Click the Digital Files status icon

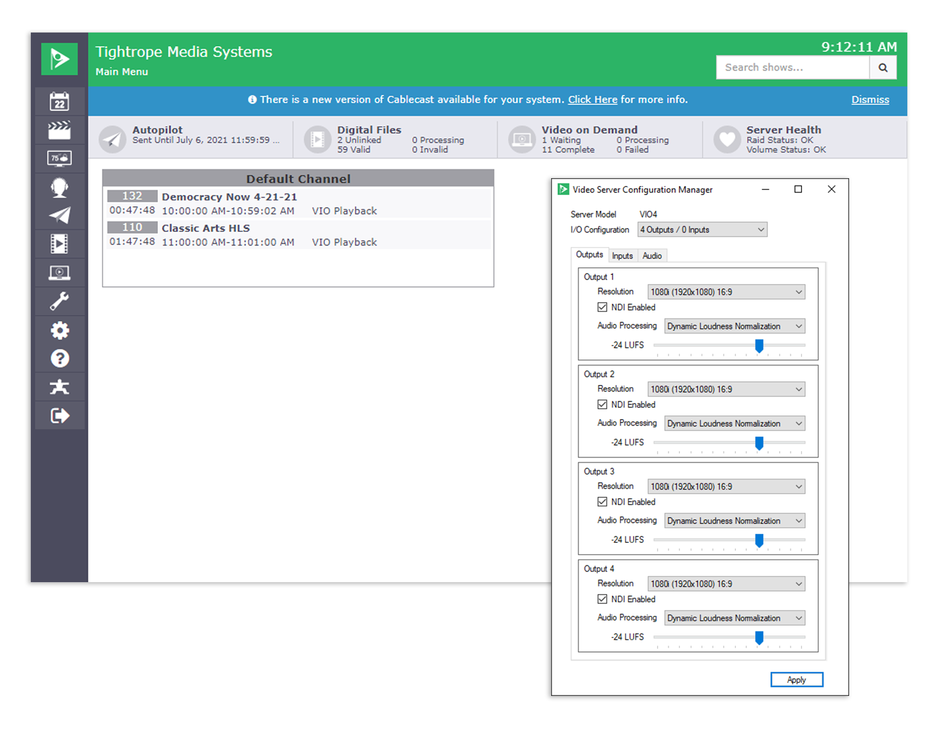pyautogui.click(x=318, y=140)
